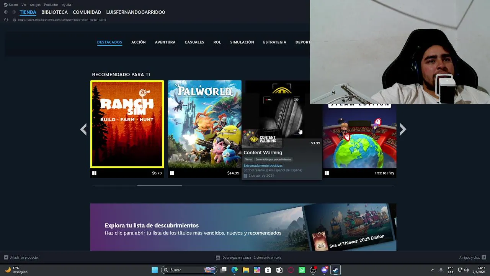Viewport: 490px width, 276px height.
Task: Open the Windows Start menu
Action: pos(155,270)
